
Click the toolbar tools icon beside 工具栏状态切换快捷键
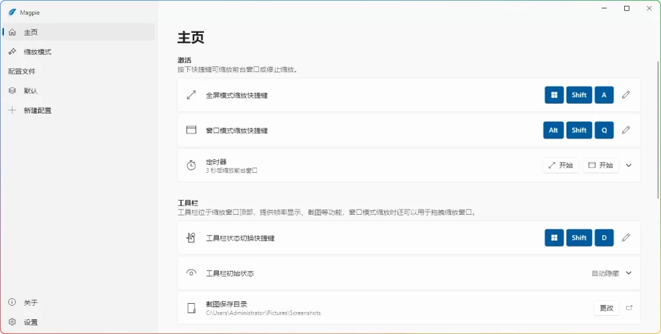point(191,238)
